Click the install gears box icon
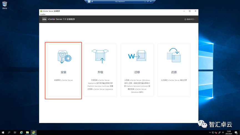This screenshot has height=135, width=240. 64,57
